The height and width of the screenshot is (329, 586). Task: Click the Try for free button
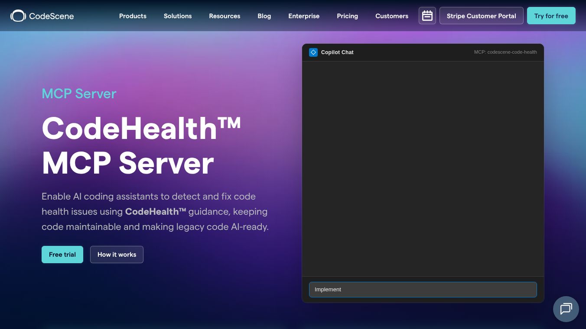551,16
